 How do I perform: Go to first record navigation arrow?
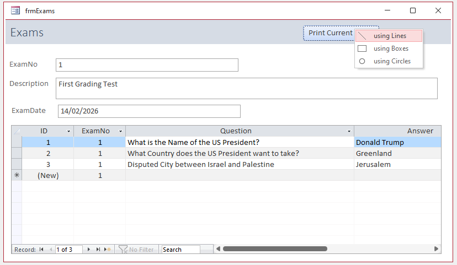click(41, 250)
